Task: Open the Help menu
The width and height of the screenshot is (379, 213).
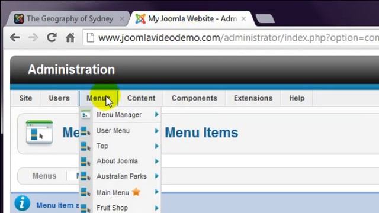Action: (x=297, y=98)
